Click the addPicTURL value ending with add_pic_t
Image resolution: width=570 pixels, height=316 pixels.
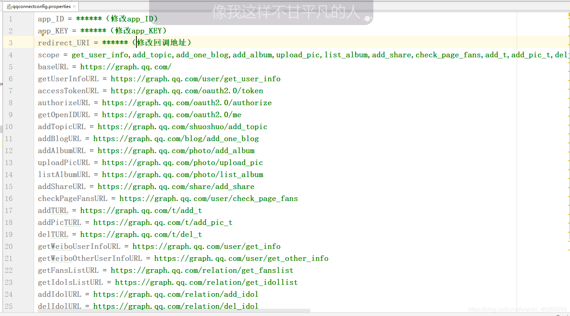tap(163, 222)
